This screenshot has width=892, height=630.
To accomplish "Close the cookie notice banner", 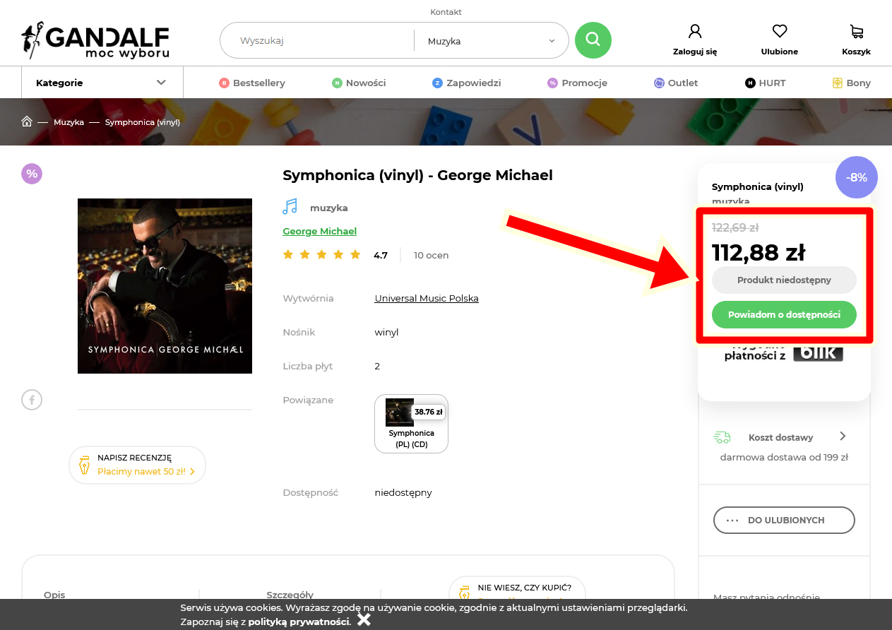I will pyautogui.click(x=364, y=620).
